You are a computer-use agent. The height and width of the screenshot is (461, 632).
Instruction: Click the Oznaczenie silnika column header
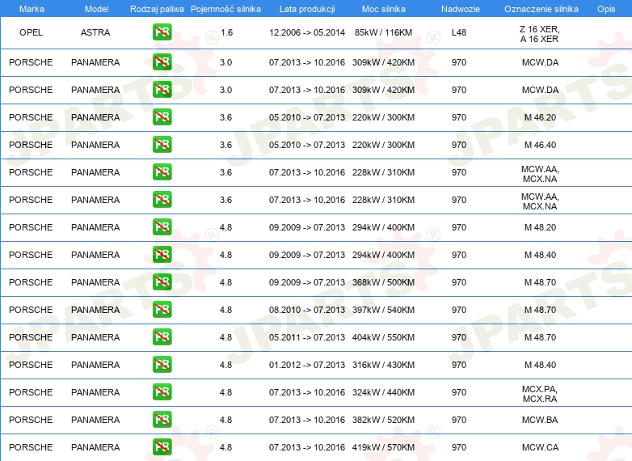click(x=541, y=8)
